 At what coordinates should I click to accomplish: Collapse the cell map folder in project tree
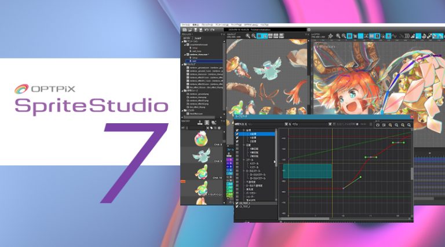click(x=183, y=63)
